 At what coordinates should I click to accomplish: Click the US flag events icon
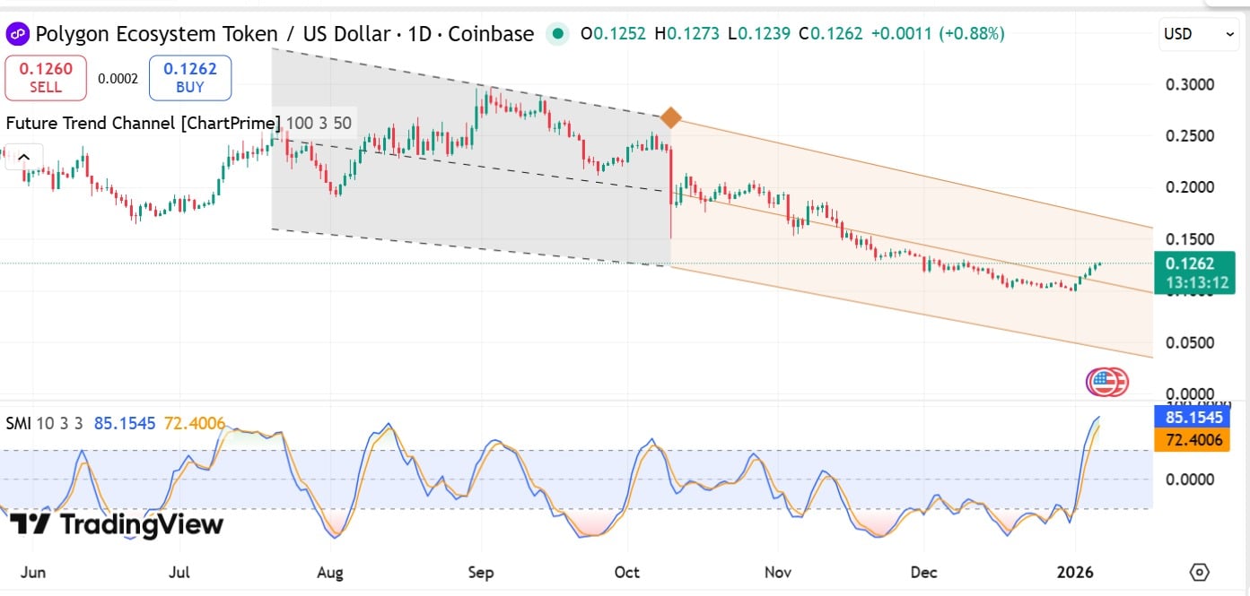tap(1107, 383)
